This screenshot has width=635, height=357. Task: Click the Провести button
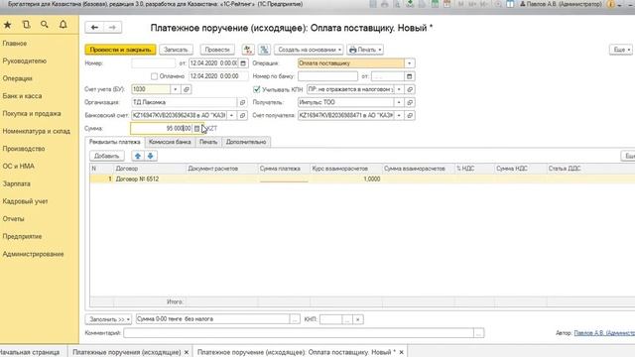coord(217,50)
